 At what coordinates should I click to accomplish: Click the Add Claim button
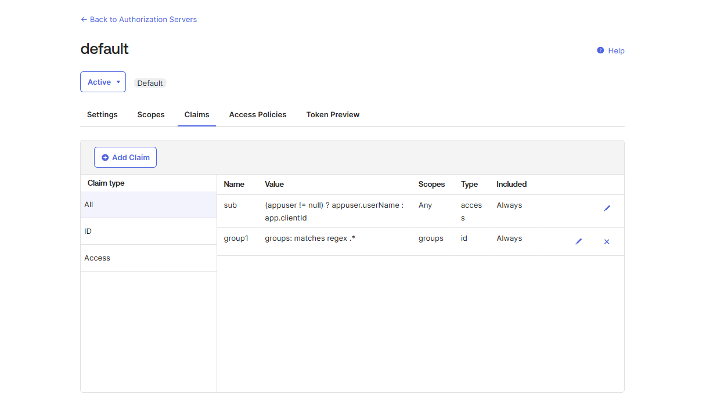pos(125,157)
